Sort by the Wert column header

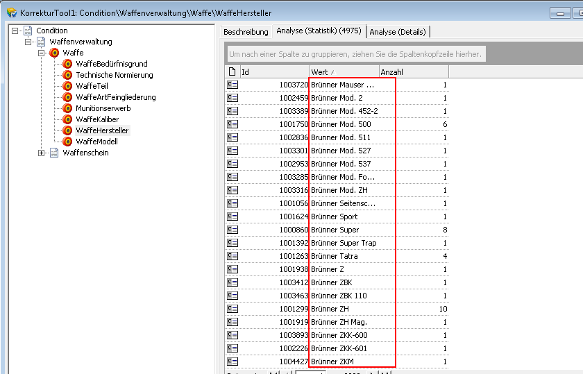(x=344, y=72)
